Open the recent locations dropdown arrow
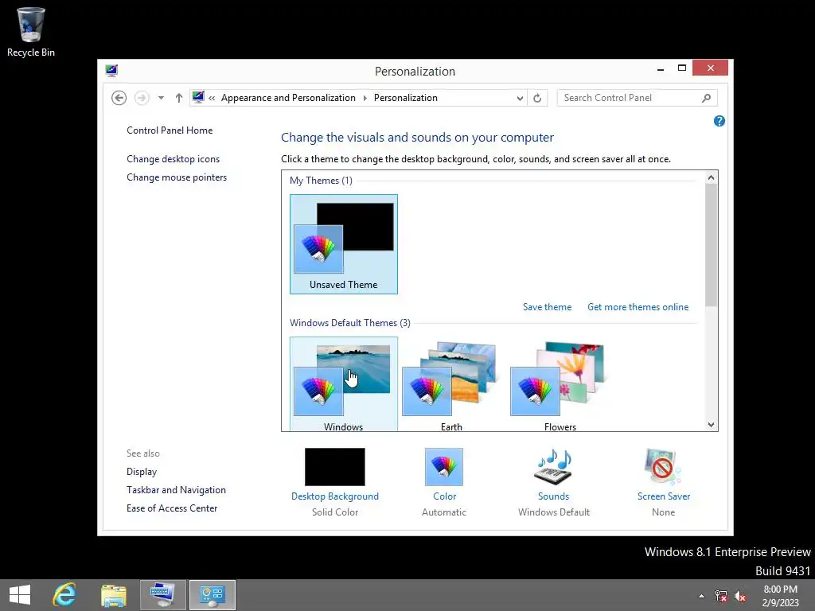815x611 pixels. [161, 98]
